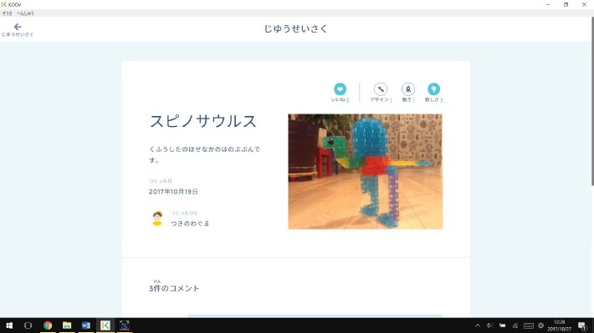Go back using the arrow icon
The image size is (594, 333).
coord(18,27)
